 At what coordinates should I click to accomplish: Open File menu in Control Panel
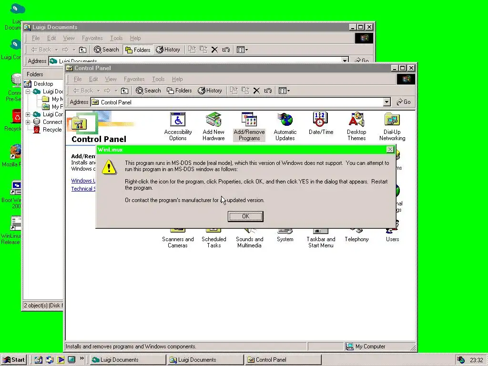[x=78, y=79]
